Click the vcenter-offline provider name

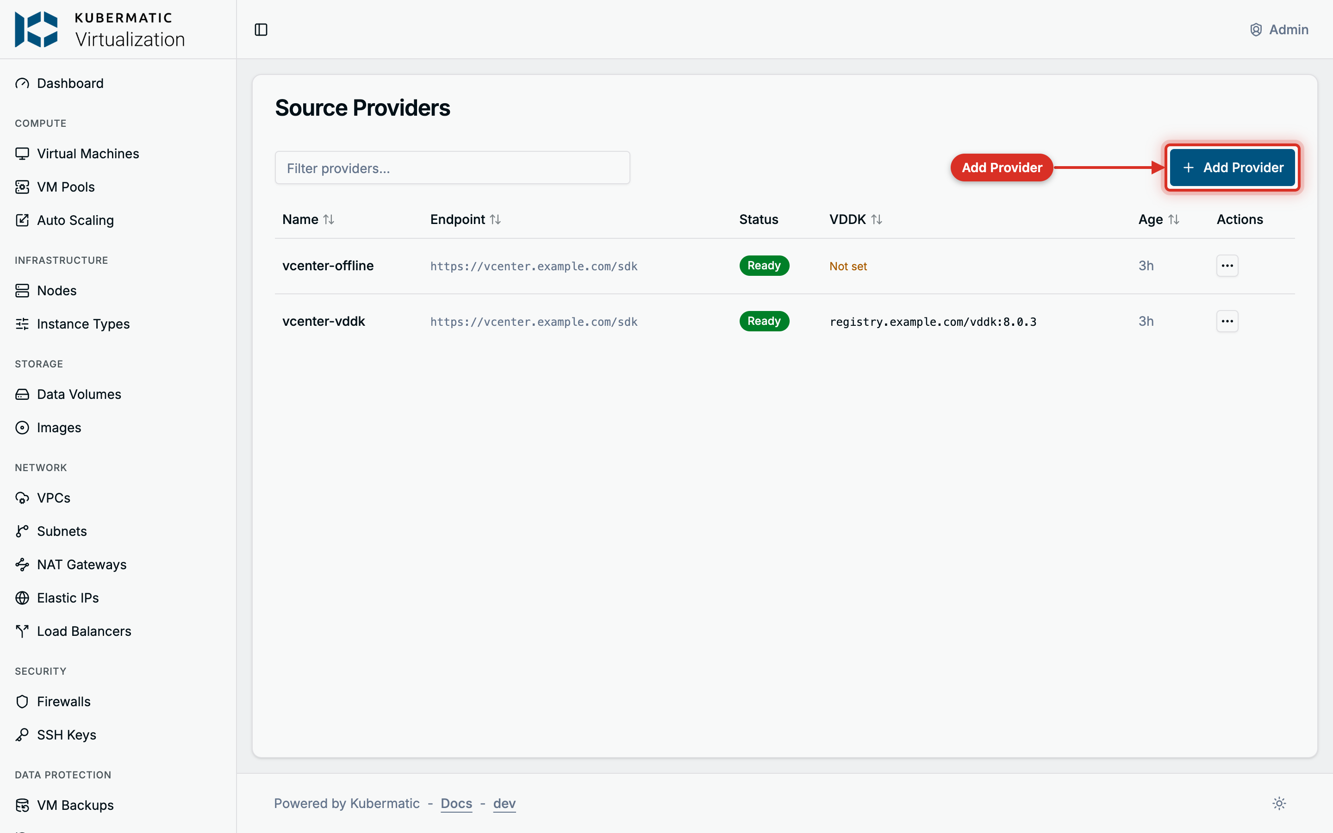[328, 266]
